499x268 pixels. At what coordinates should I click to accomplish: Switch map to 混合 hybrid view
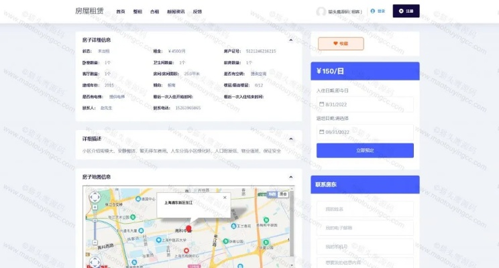[x=283, y=194]
